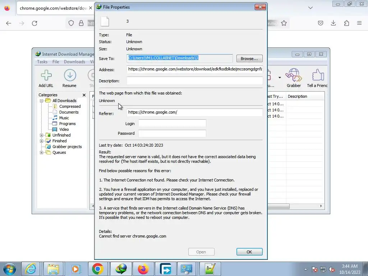Click the IDM list scroll right arrow
The height and width of the screenshot is (276, 368).
(321, 206)
